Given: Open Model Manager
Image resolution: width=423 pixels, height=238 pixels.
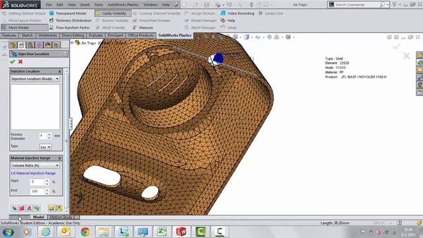Looking at the screenshot, I should tap(200, 20).
